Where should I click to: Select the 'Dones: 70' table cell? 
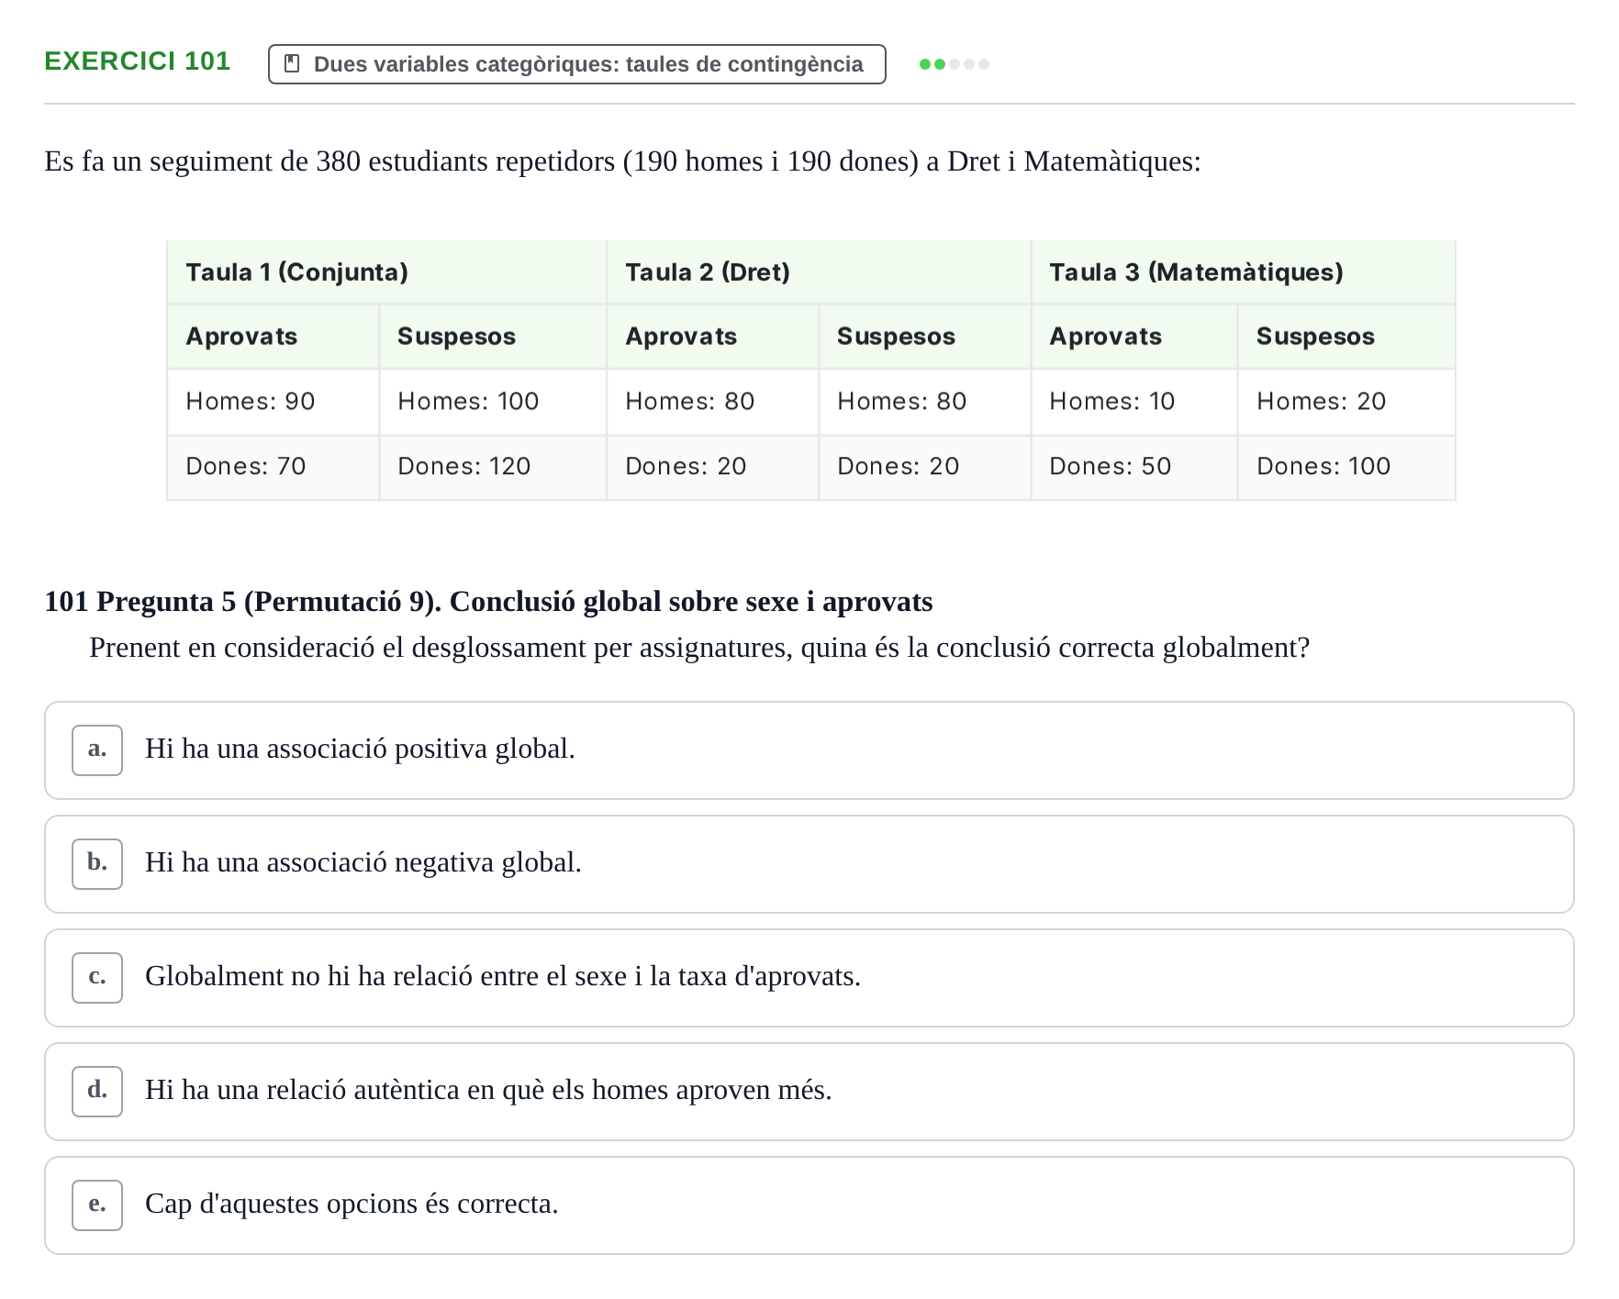[274, 467]
